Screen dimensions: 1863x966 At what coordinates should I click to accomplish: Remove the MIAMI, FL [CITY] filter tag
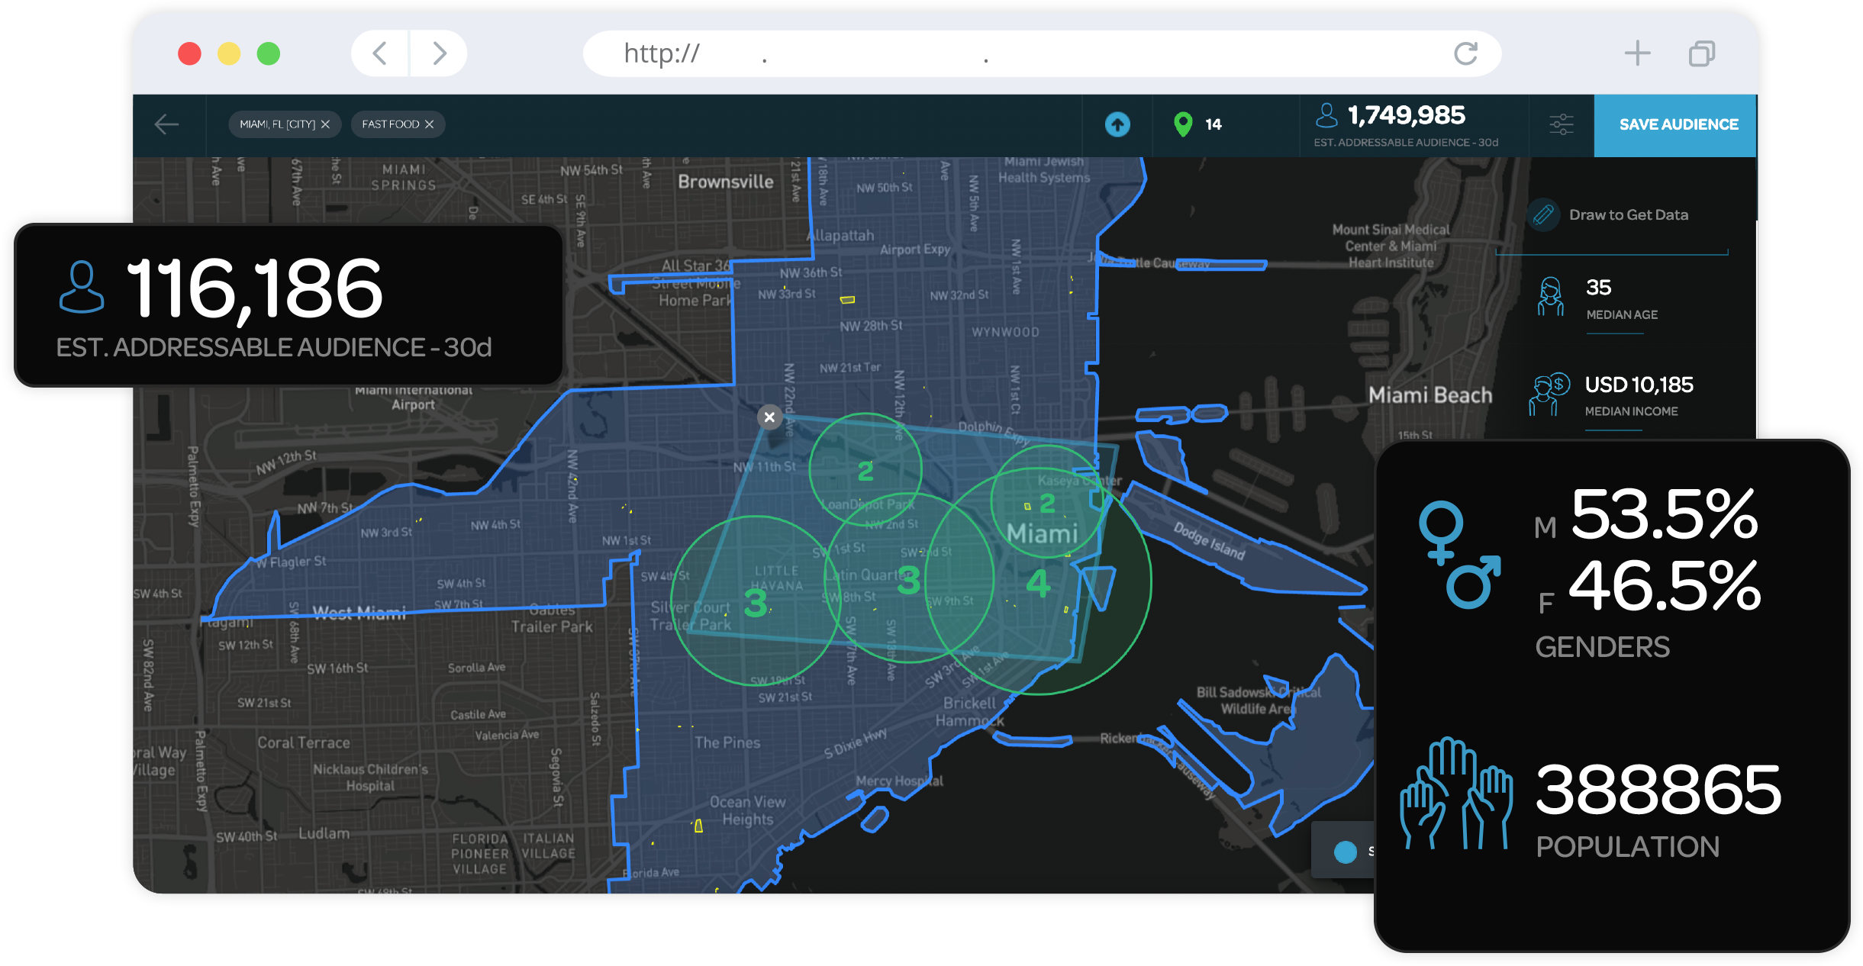click(x=325, y=124)
